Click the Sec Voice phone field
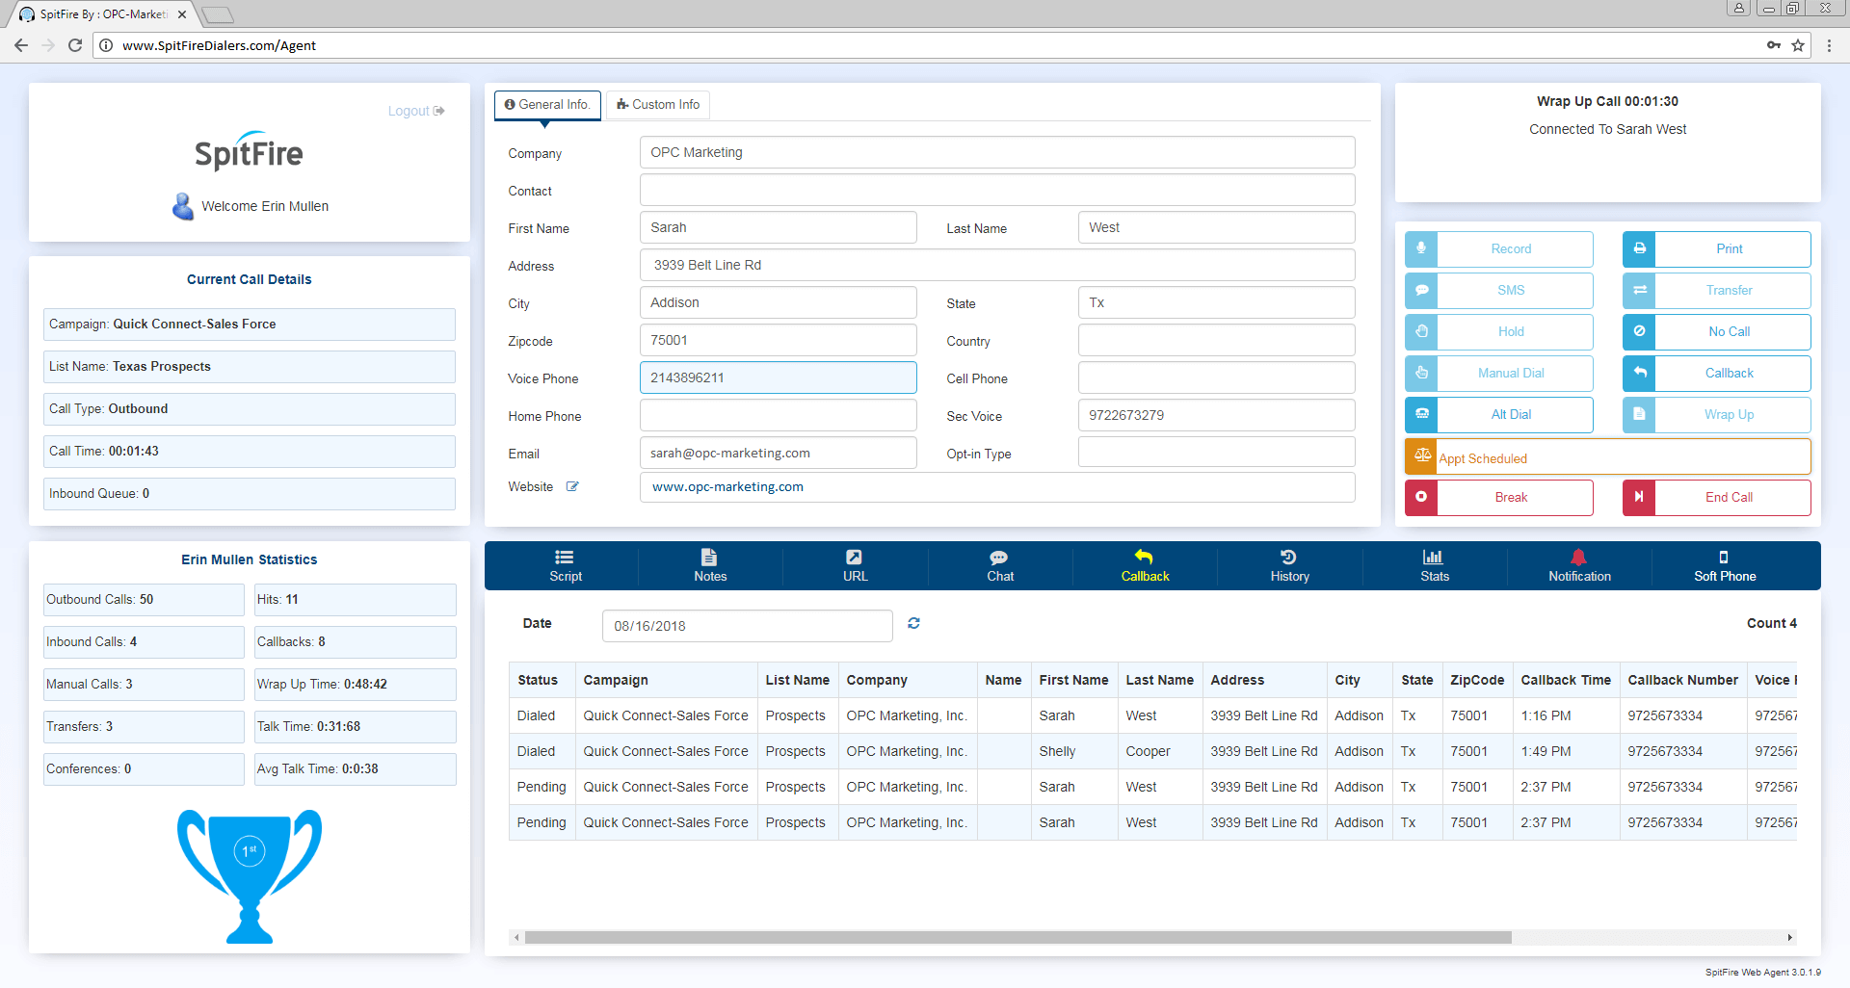The image size is (1850, 988). click(x=1217, y=415)
